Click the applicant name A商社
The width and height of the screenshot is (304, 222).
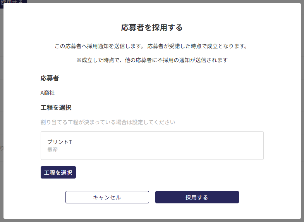tap(48, 93)
